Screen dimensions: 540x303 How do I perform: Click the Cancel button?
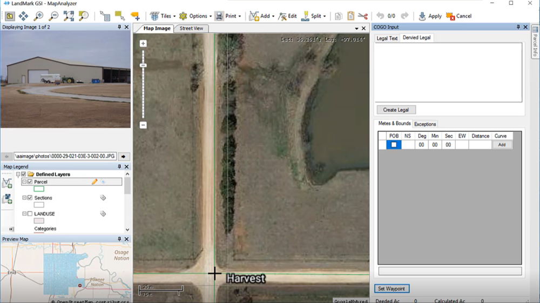[458, 16]
